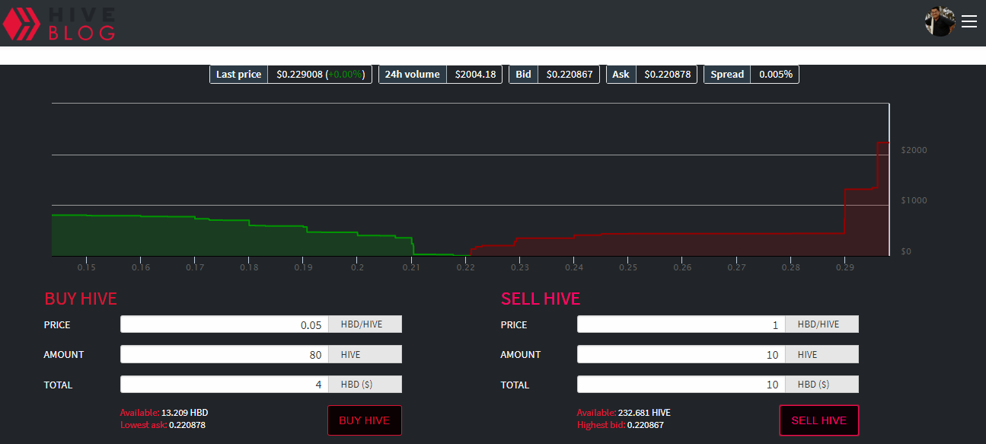Click Available 13.209 HBD balance link
The width and height of the screenshot is (986, 444).
tap(164, 413)
